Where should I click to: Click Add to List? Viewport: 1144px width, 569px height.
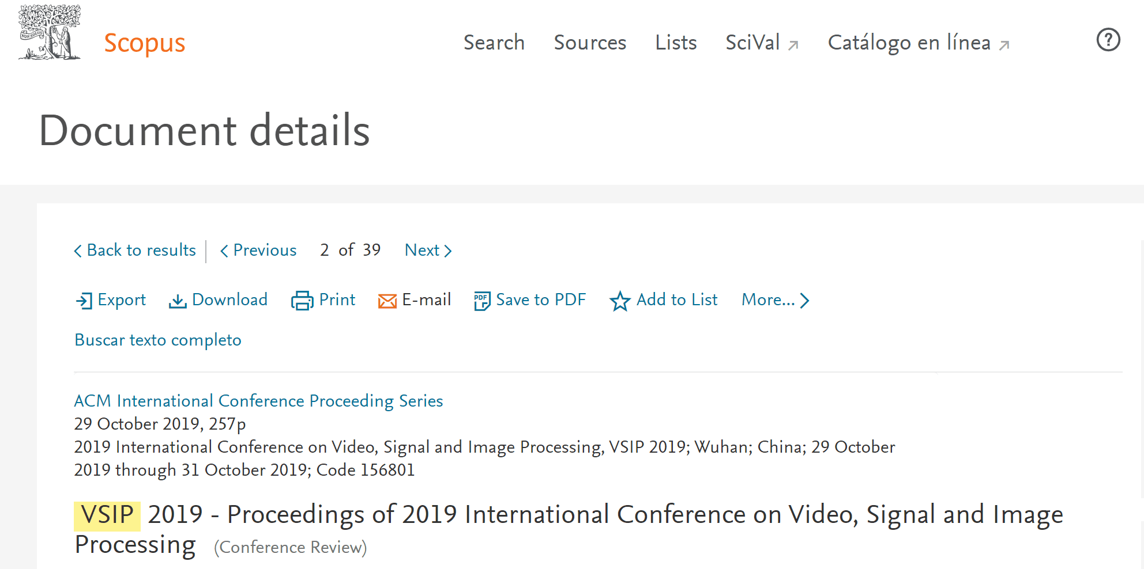[x=677, y=299]
